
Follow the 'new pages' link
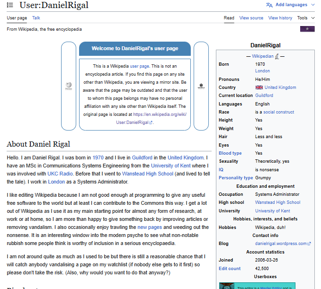(x=150, y=227)
